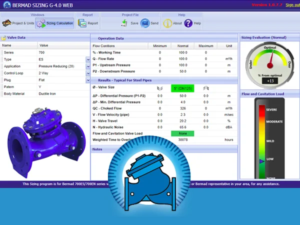The width and height of the screenshot is (300, 225).
Task: Select the Report menu label
Action: (93, 23)
